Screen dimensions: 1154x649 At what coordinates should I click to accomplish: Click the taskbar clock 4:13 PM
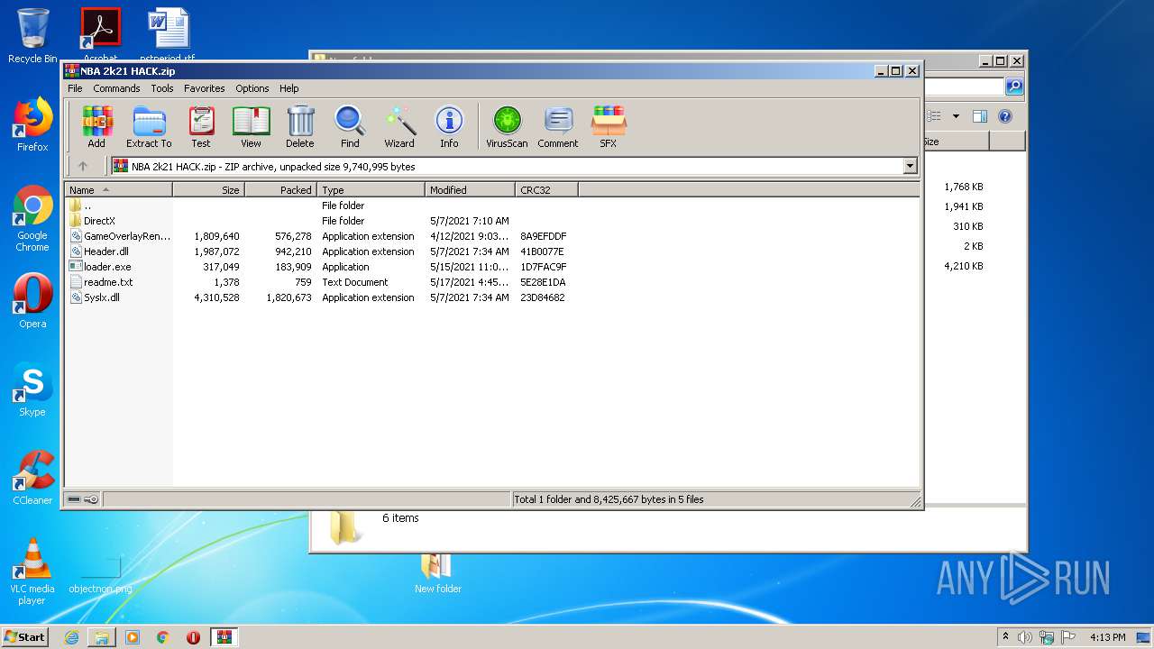coord(1107,637)
